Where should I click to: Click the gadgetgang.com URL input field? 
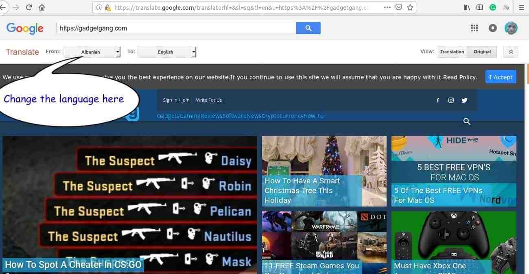coord(176,28)
